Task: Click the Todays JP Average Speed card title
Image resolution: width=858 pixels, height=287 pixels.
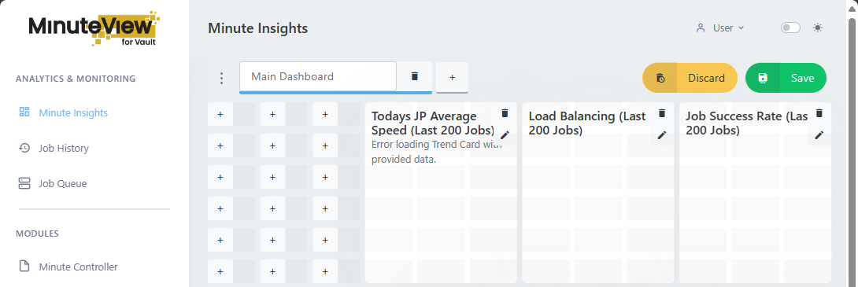Action: tap(432, 123)
